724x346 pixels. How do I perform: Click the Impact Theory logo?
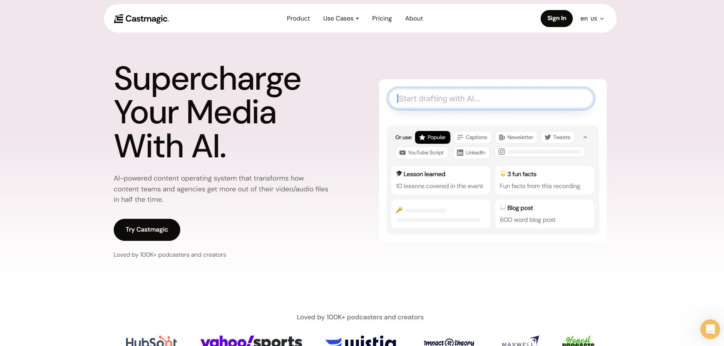pos(449,342)
